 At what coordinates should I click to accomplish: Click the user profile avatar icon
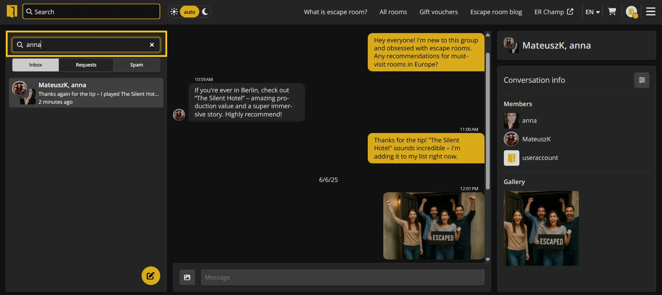pyautogui.click(x=631, y=12)
